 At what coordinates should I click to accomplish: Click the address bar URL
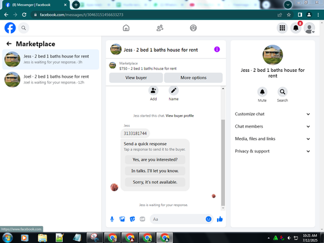tap(82, 15)
